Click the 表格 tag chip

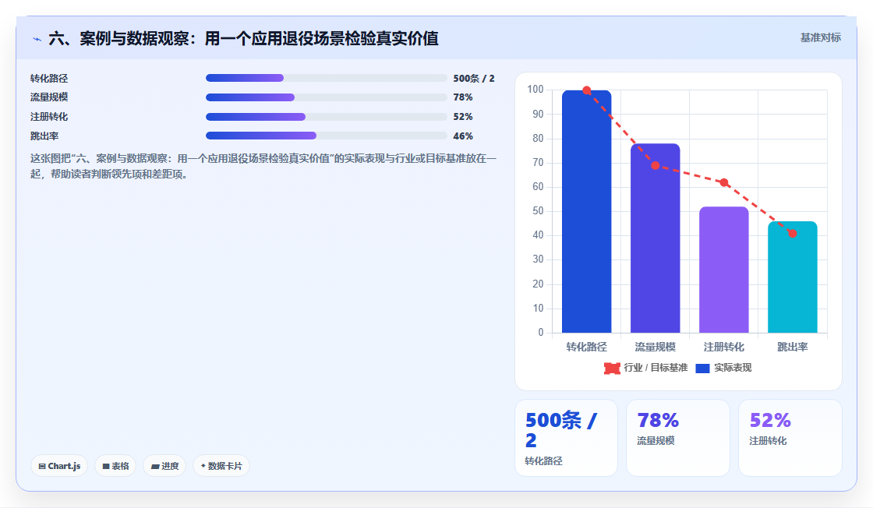click(115, 466)
